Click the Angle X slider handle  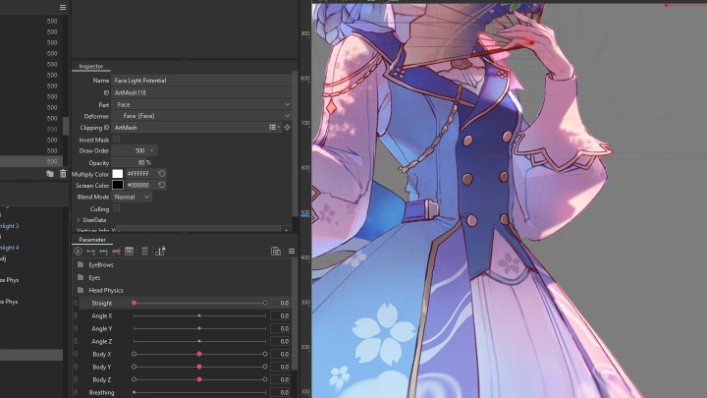pyautogui.click(x=199, y=315)
